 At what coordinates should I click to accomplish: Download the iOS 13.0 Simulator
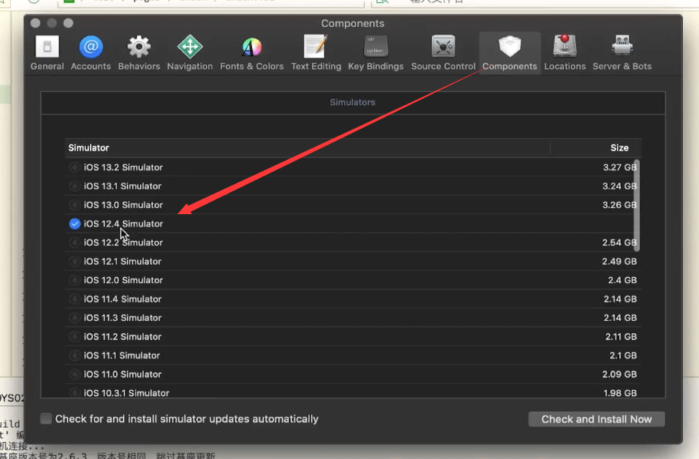click(x=75, y=205)
